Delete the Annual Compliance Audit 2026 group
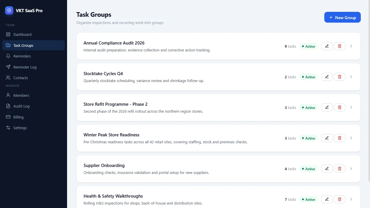The height and width of the screenshot is (208, 370). tap(340, 46)
